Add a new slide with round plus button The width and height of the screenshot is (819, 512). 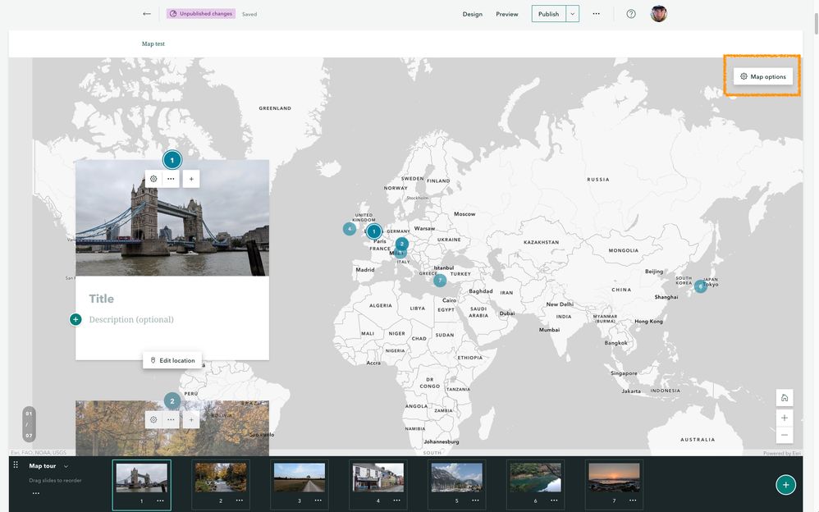coord(785,484)
